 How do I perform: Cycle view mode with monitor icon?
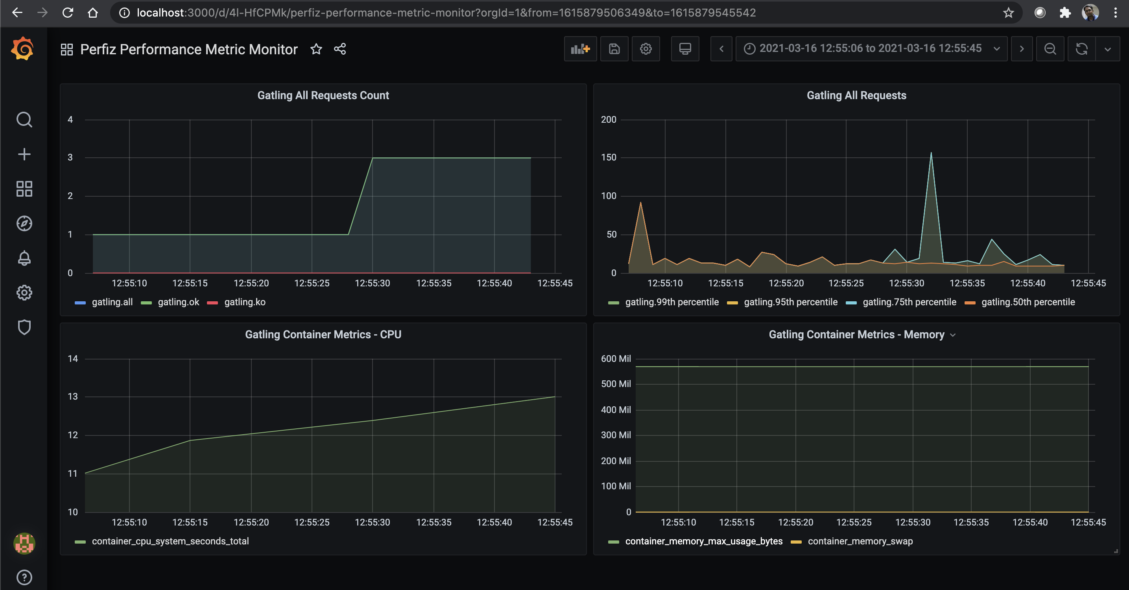[685, 49]
